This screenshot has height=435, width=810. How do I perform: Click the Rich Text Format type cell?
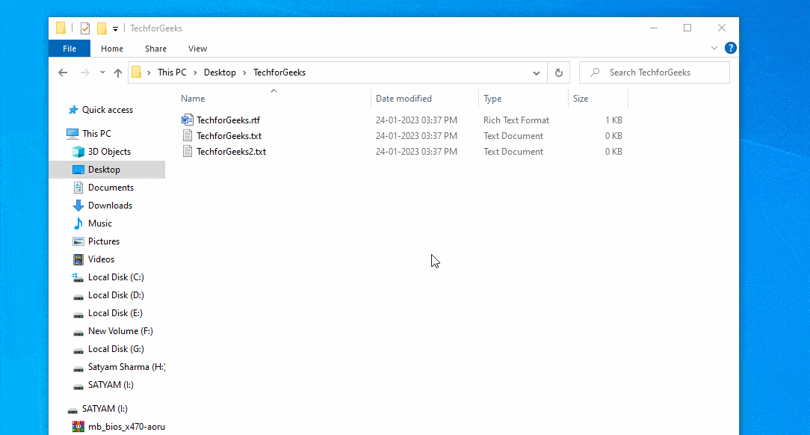[x=516, y=120]
